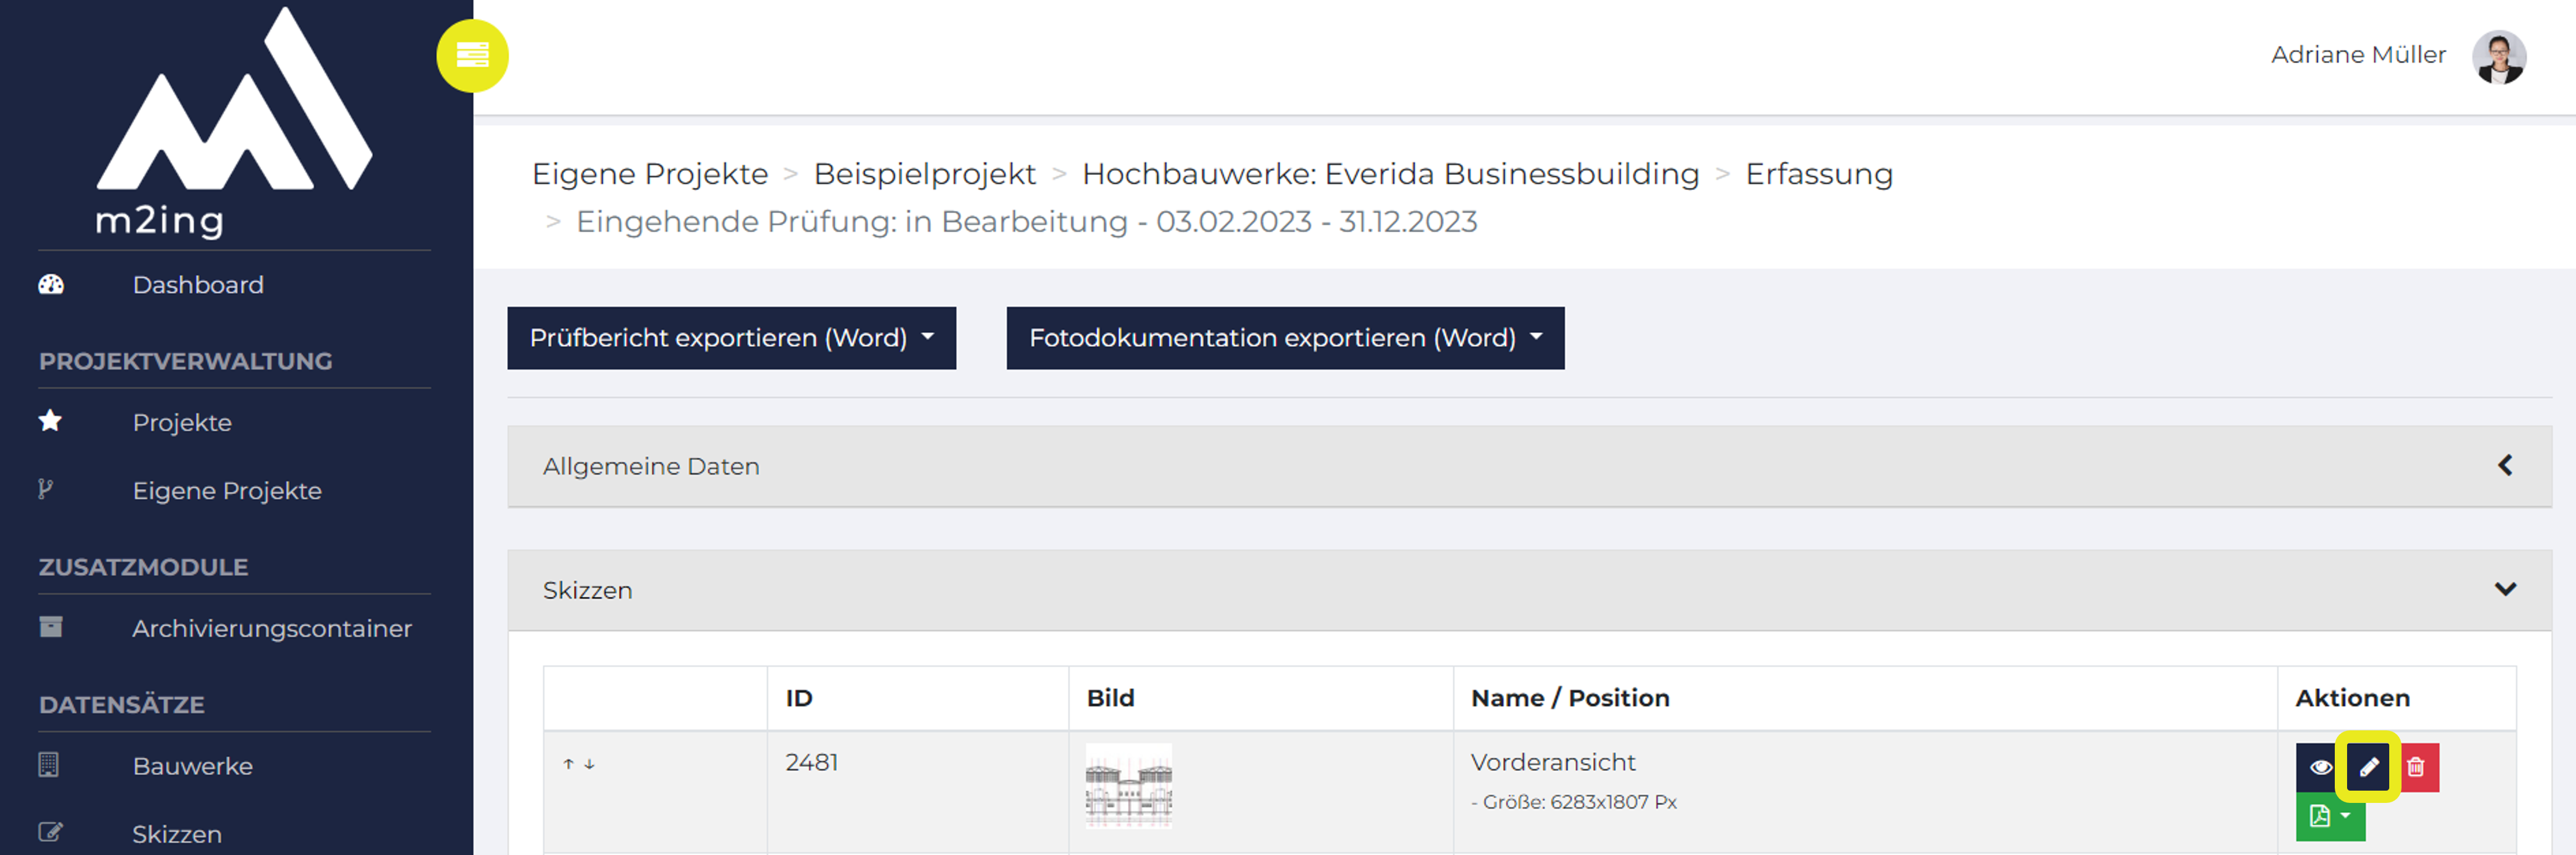The image size is (2576, 855).
Task: Delete sketch 2481 with trash icon
Action: coord(2416,768)
